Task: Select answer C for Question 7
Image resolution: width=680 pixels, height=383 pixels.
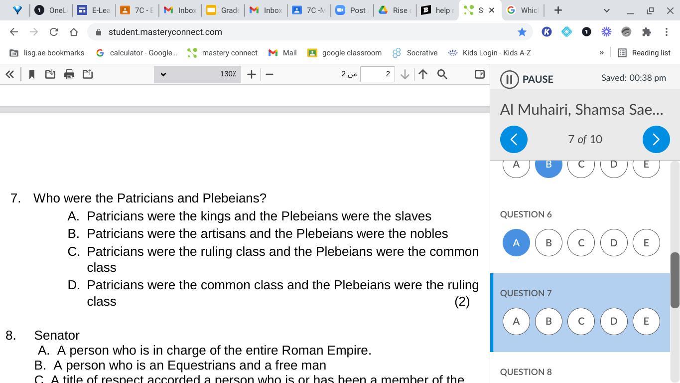Action: [x=581, y=321]
